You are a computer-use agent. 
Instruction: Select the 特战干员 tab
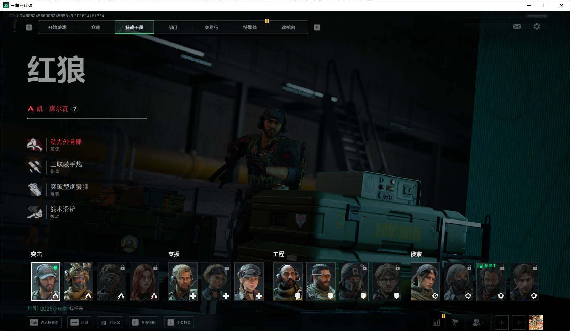(134, 27)
